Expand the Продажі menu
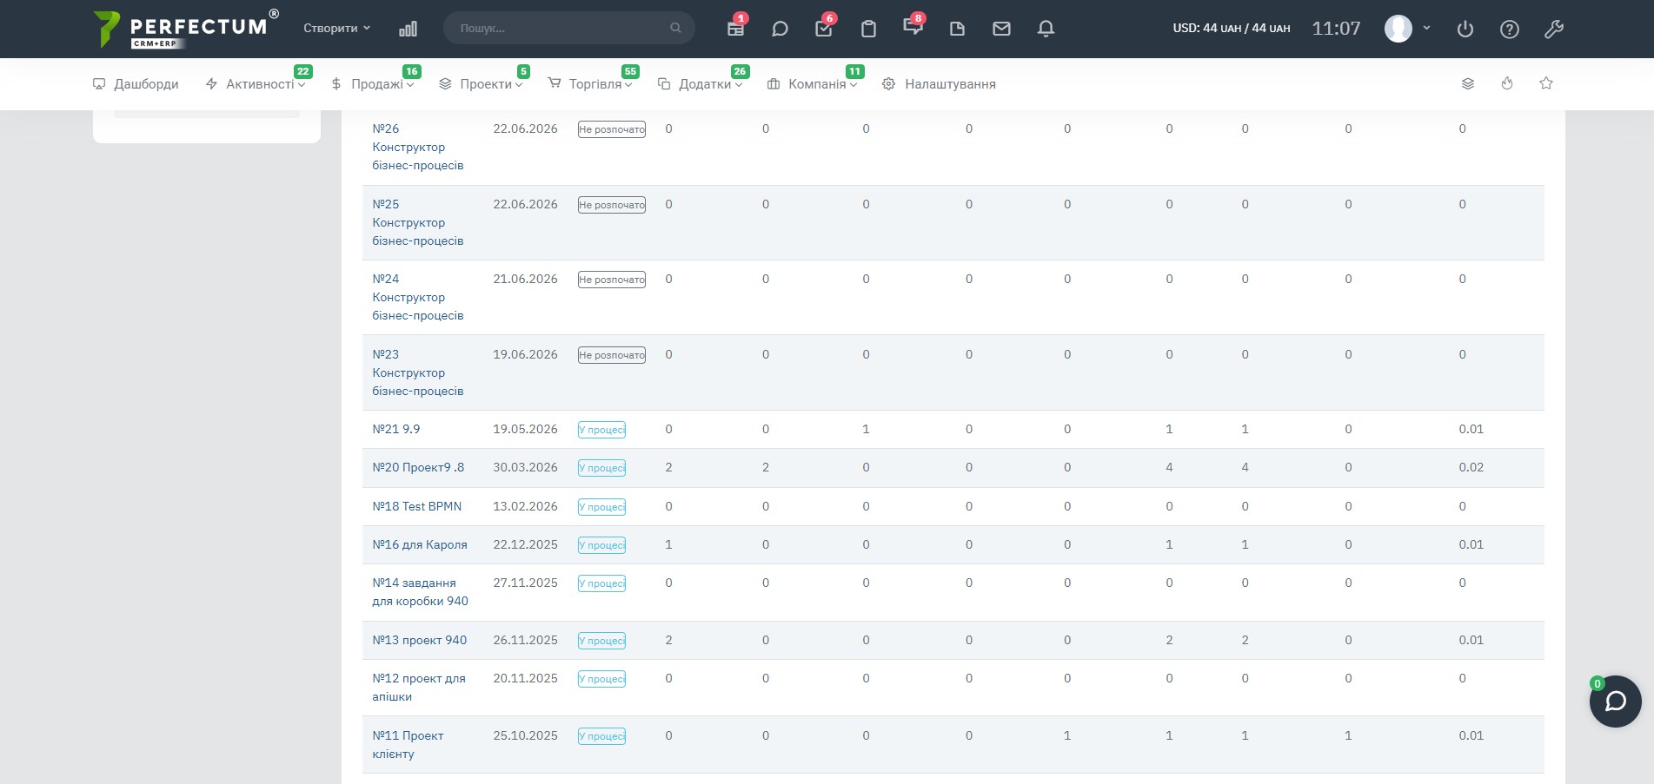Image resolution: width=1654 pixels, height=784 pixels. pos(373,84)
